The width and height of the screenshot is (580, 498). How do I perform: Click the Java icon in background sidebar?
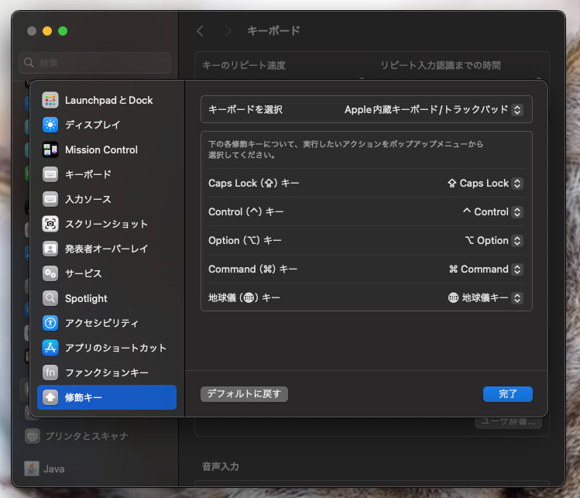32,469
